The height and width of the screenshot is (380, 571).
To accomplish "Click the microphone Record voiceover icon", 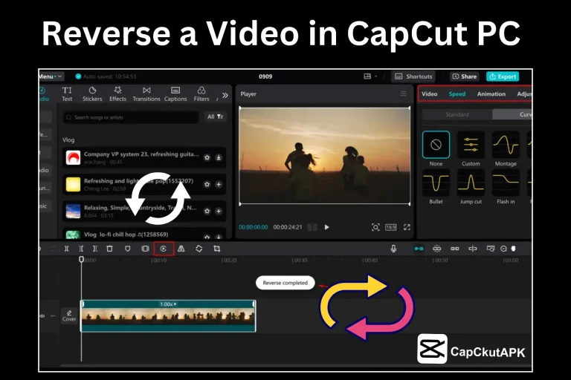I will (393, 249).
